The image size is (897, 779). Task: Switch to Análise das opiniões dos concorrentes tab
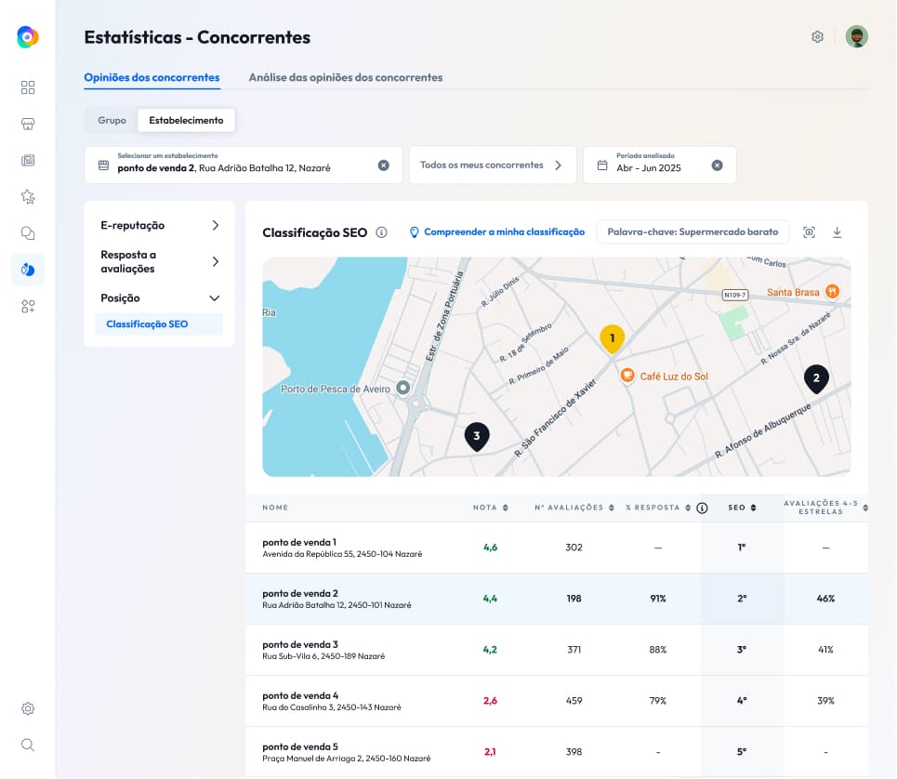pyautogui.click(x=346, y=78)
